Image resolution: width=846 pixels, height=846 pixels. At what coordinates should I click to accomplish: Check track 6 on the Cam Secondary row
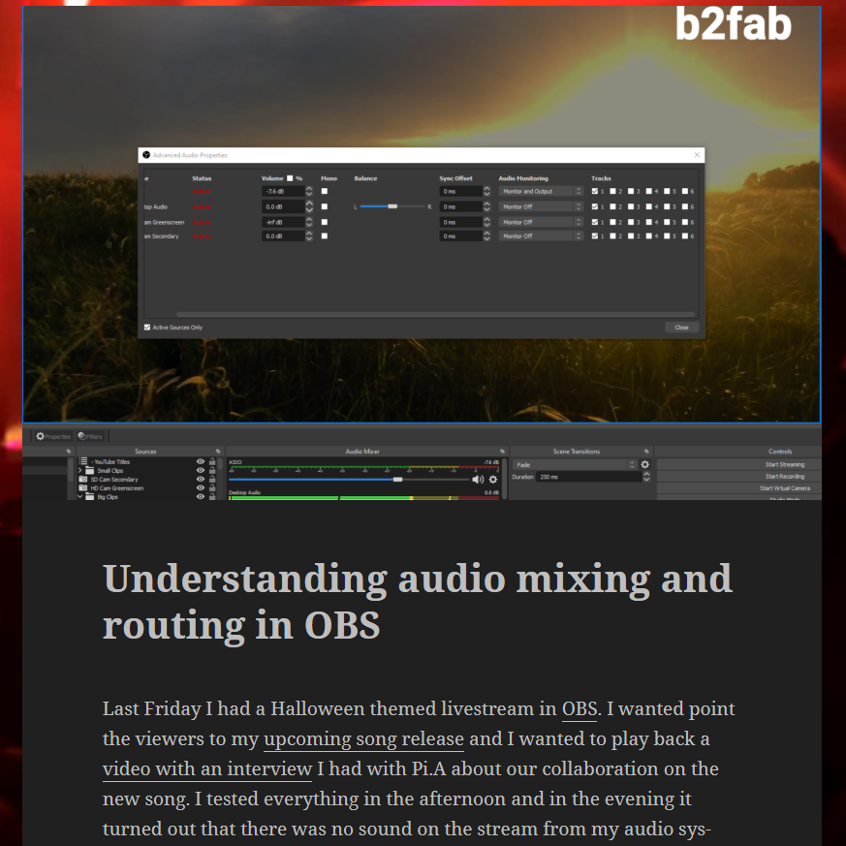(685, 235)
